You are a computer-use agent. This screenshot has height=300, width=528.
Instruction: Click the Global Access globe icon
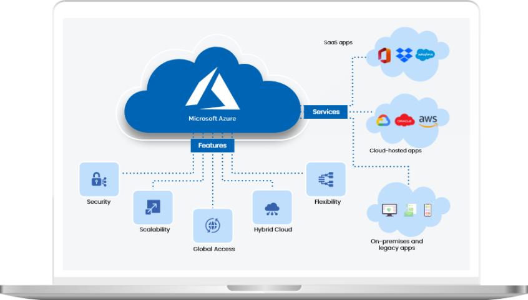point(212,226)
